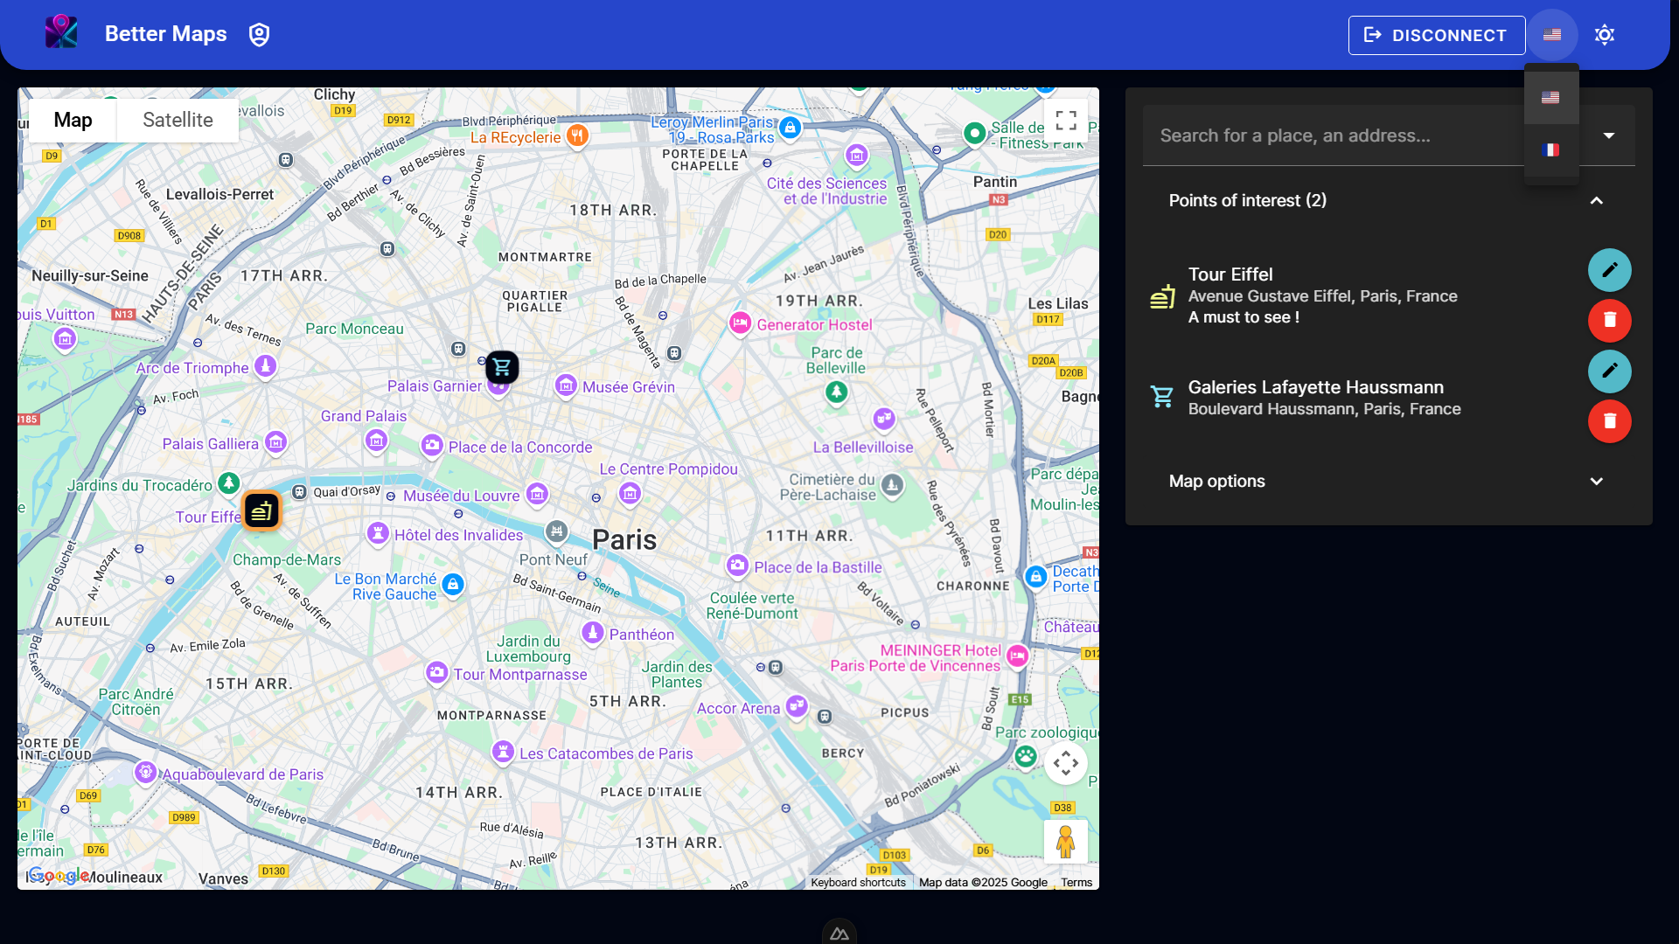
Task: Toggle fullscreen map view
Action: (1065, 121)
